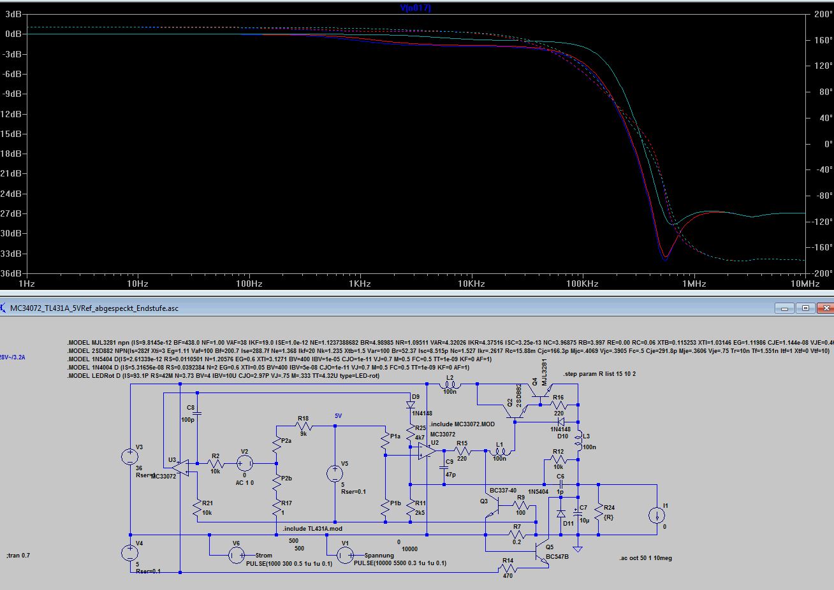This screenshot has width=834, height=590.
Task: Click the R24 load resistor
Action: tap(599, 512)
